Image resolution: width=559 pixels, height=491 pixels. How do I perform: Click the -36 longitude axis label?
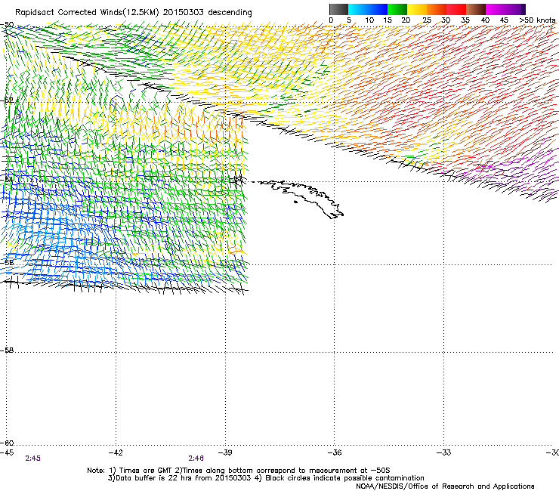[335, 452]
